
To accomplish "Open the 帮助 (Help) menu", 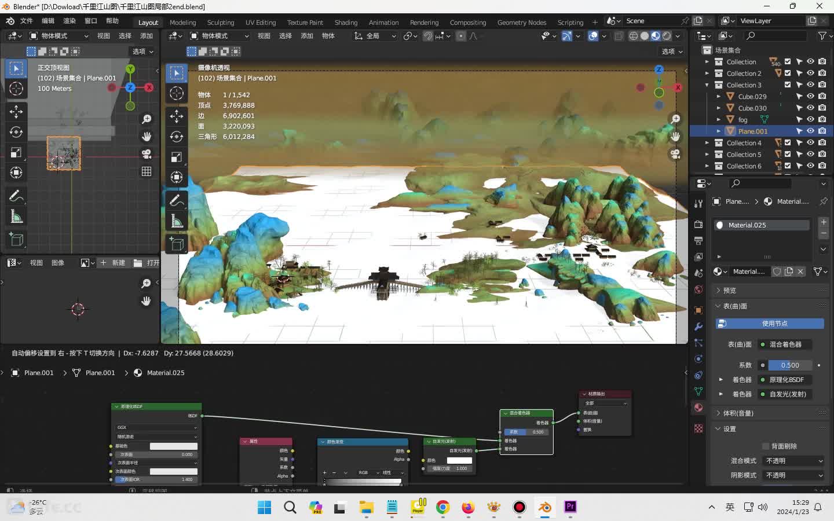I will click(112, 21).
